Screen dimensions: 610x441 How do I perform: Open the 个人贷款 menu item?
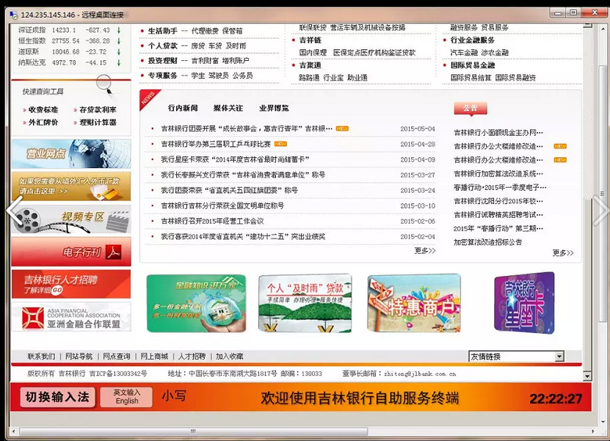pyautogui.click(x=163, y=46)
